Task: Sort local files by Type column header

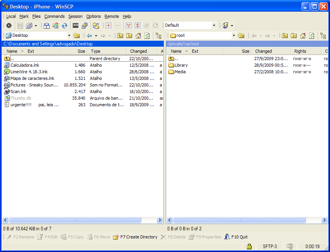Action: point(107,51)
